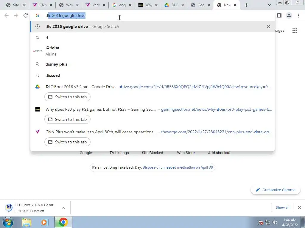Switch to the CNN Plus tab button
Image resolution: width=305 pixels, height=228 pixels.
[67, 142]
